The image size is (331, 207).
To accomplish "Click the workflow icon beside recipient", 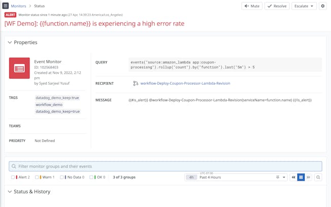I will [136, 83].
